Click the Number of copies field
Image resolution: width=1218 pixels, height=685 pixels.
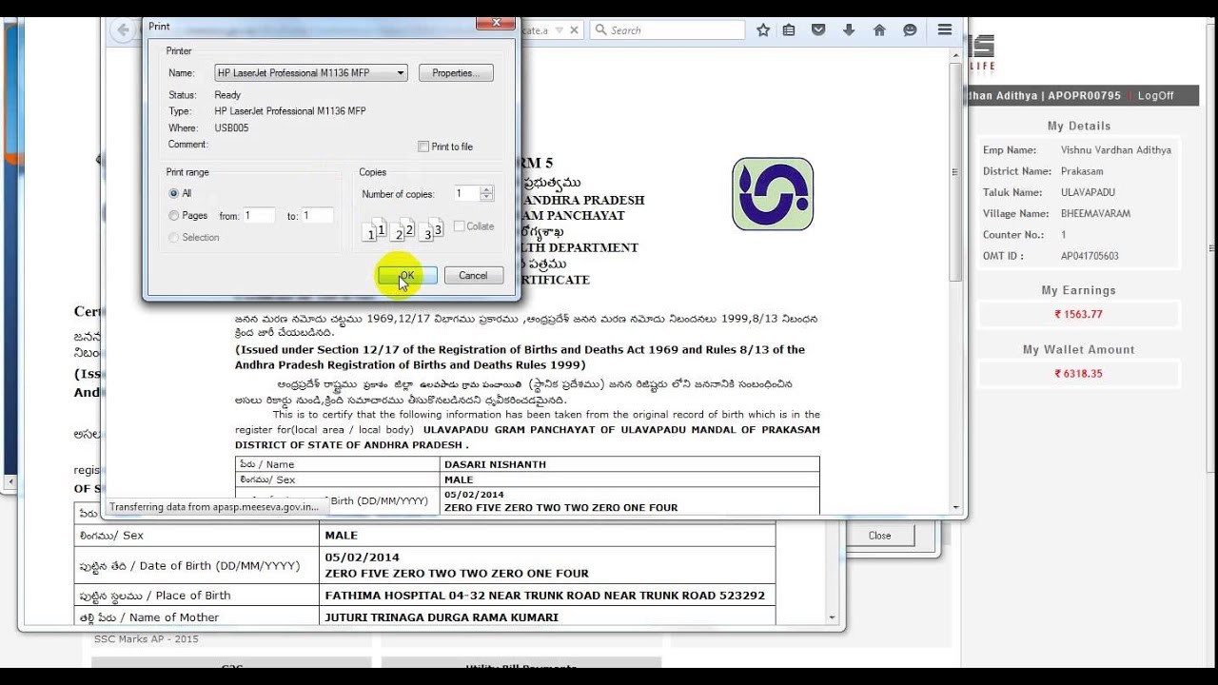(x=466, y=193)
